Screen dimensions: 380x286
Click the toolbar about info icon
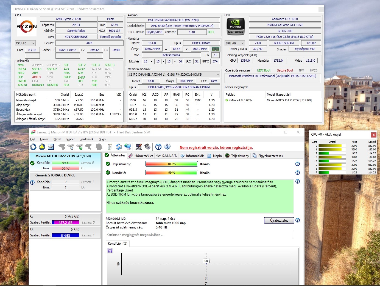click(x=167, y=147)
